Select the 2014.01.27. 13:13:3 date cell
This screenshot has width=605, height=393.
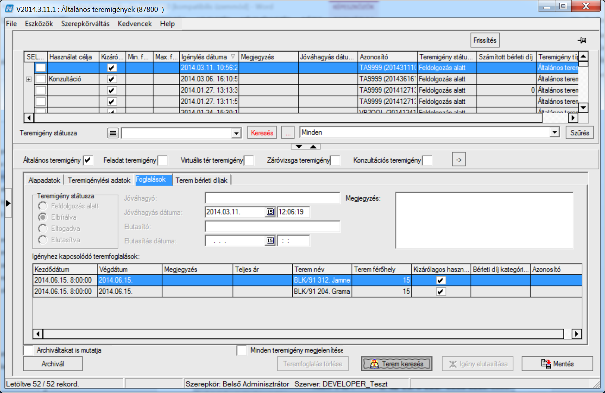click(209, 90)
